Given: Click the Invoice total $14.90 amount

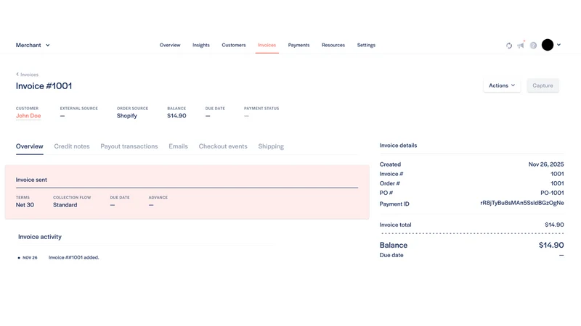Looking at the screenshot, I should 554,225.
